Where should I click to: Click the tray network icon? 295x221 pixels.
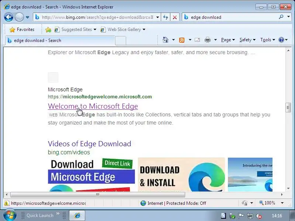click(250, 216)
